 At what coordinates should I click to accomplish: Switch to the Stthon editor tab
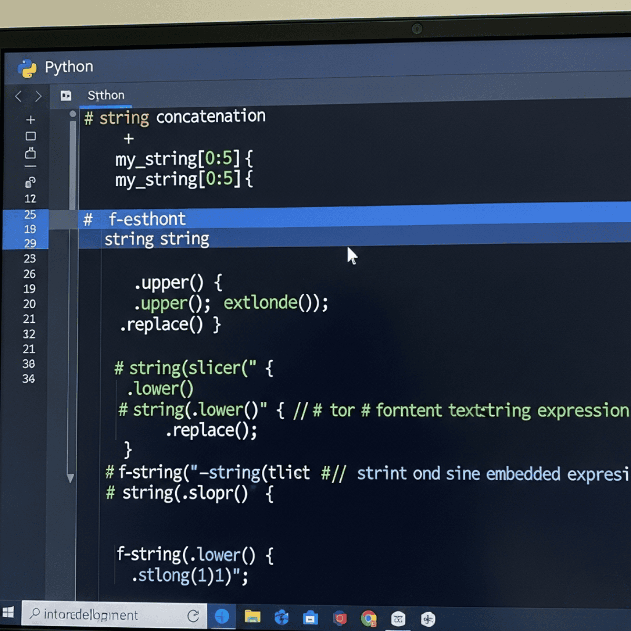coord(105,95)
